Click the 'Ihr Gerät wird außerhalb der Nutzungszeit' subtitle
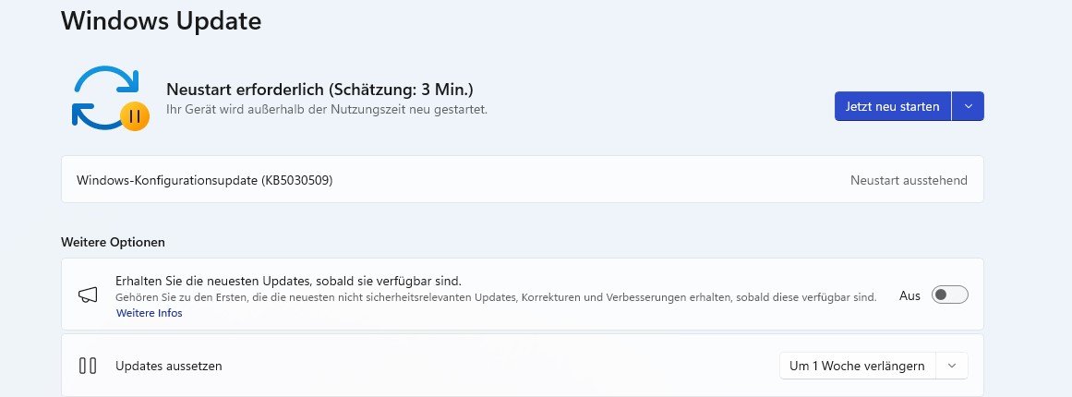This screenshot has width=1072, height=397. click(327, 109)
